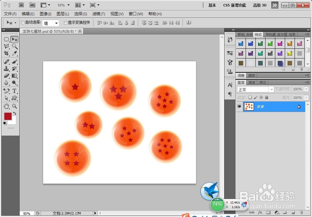The width and height of the screenshot is (312, 217).
Task: Switch to the 通道 tab
Action: 252,82
